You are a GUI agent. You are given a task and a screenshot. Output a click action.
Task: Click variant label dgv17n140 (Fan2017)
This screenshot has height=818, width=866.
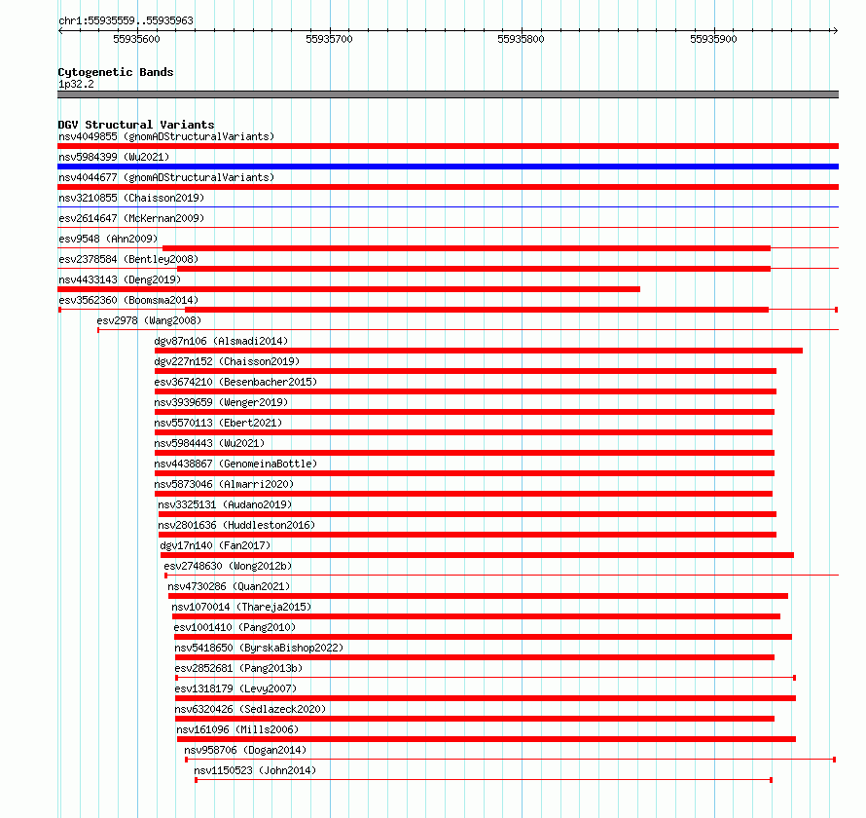point(215,545)
